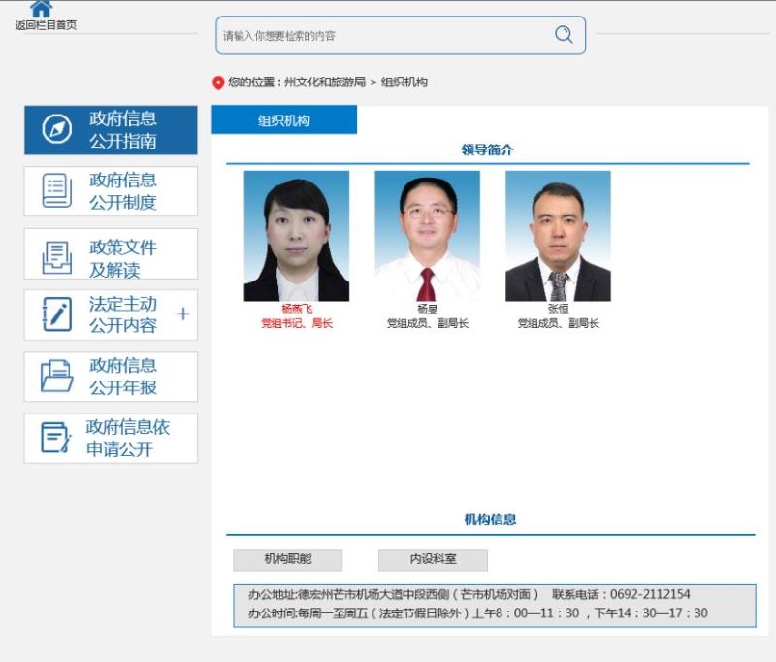Image resolution: width=776 pixels, height=662 pixels.
Task: Expand 法定主动公开内容 with the plus sign
Action: point(183,314)
